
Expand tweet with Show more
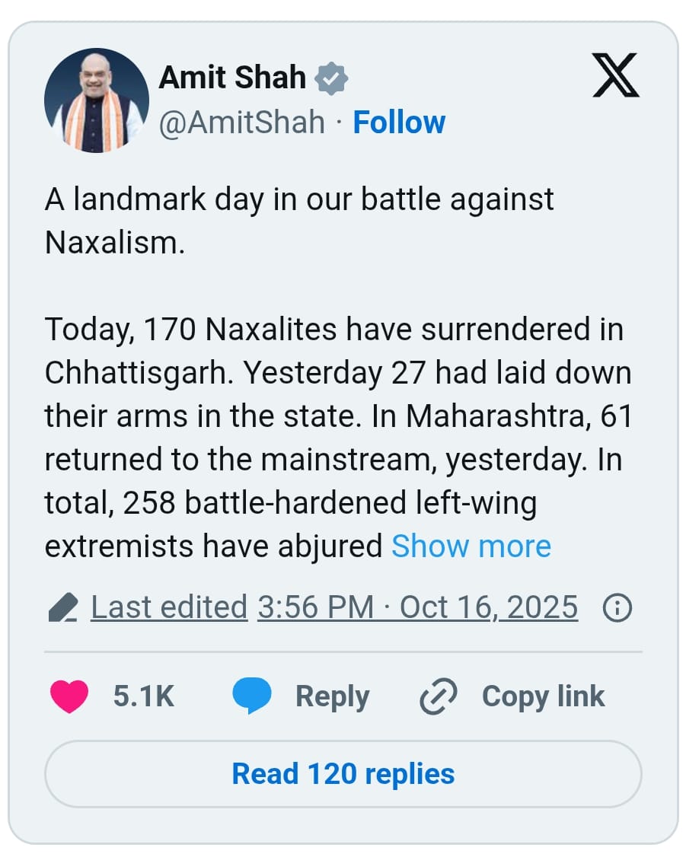coord(471,546)
